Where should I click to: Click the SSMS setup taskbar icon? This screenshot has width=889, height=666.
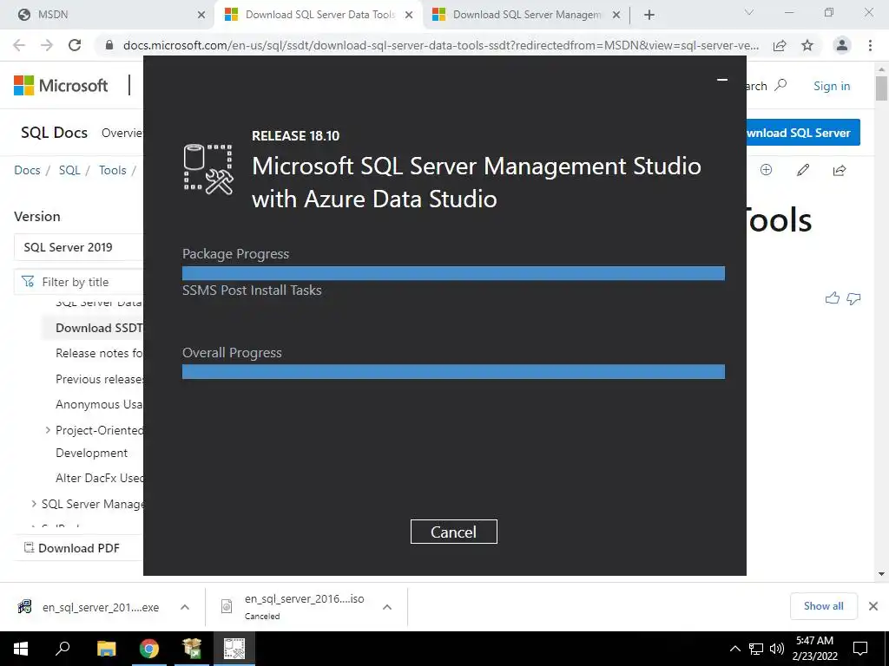(234, 649)
